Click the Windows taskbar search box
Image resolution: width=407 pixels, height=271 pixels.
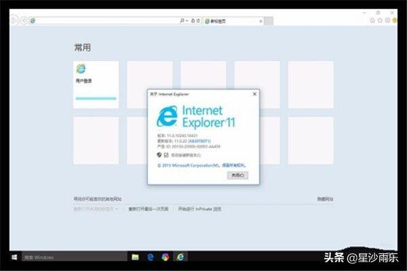(75, 257)
